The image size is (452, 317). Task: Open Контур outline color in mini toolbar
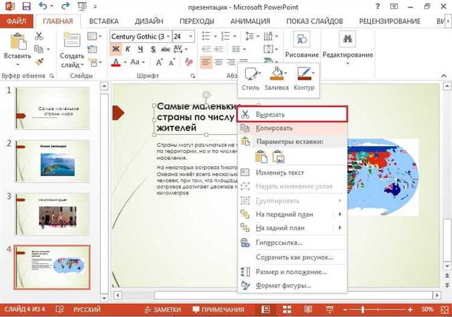coord(304,78)
